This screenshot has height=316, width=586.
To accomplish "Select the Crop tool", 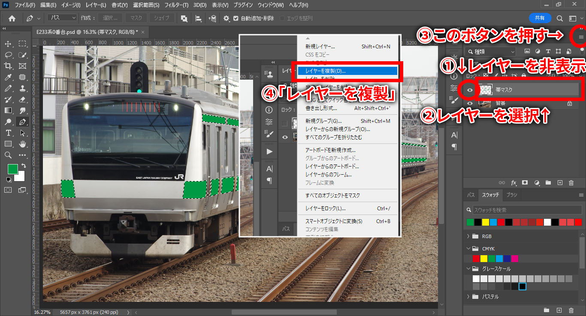I will 8,66.
